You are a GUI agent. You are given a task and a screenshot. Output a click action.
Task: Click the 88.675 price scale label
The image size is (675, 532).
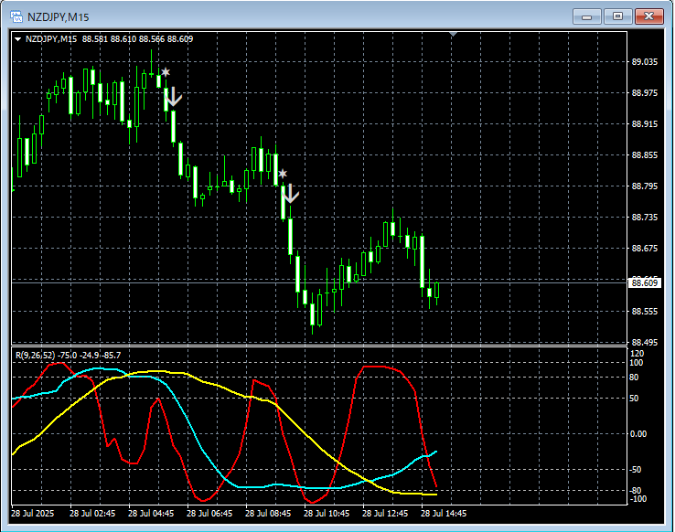(x=645, y=248)
